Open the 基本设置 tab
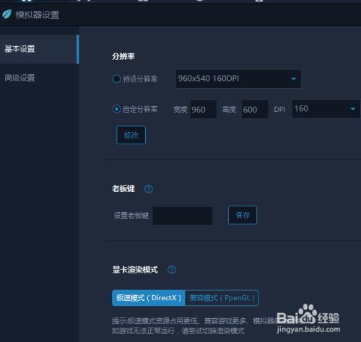This screenshot has width=361, height=342. coord(39,49)
